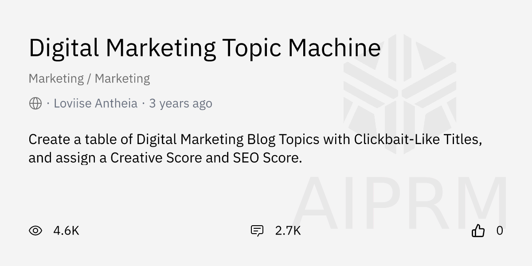Click the 4.6K views count
532x266 pixels.
(x=66, y=231)
